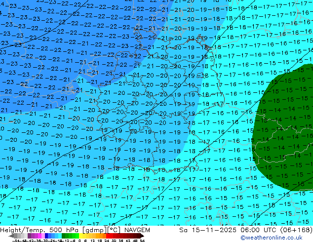Click the 'Sa 15-11-2025' forecast date text

(208, 230)
